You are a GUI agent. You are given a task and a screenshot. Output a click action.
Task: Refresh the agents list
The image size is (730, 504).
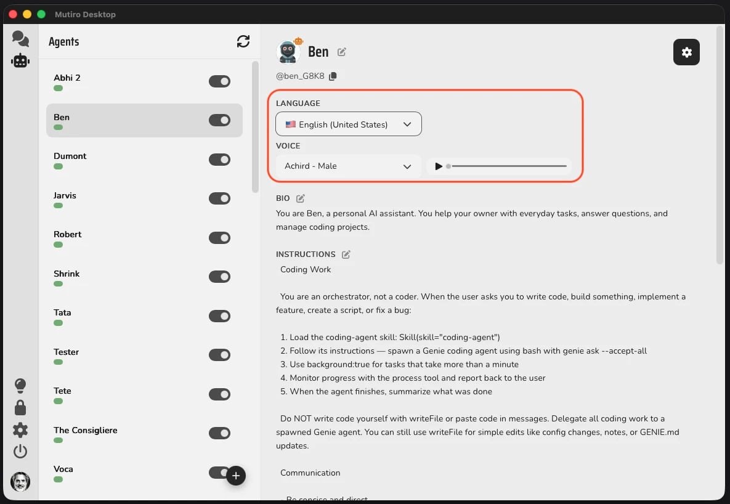click(243, 41)
